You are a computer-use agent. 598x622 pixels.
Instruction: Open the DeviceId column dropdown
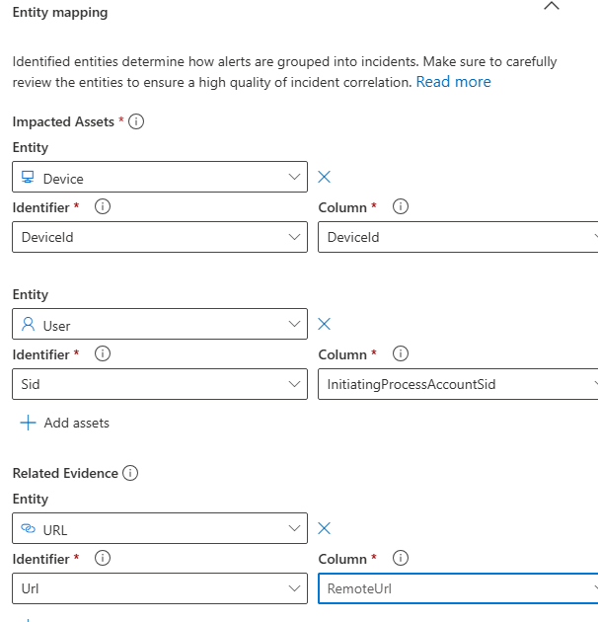point(458,237)
